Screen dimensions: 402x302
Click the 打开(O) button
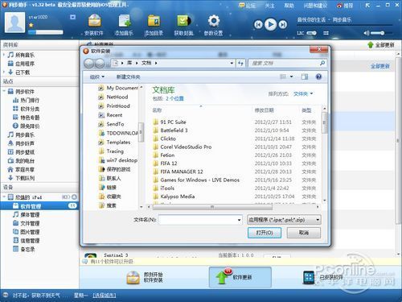(265, 233)
